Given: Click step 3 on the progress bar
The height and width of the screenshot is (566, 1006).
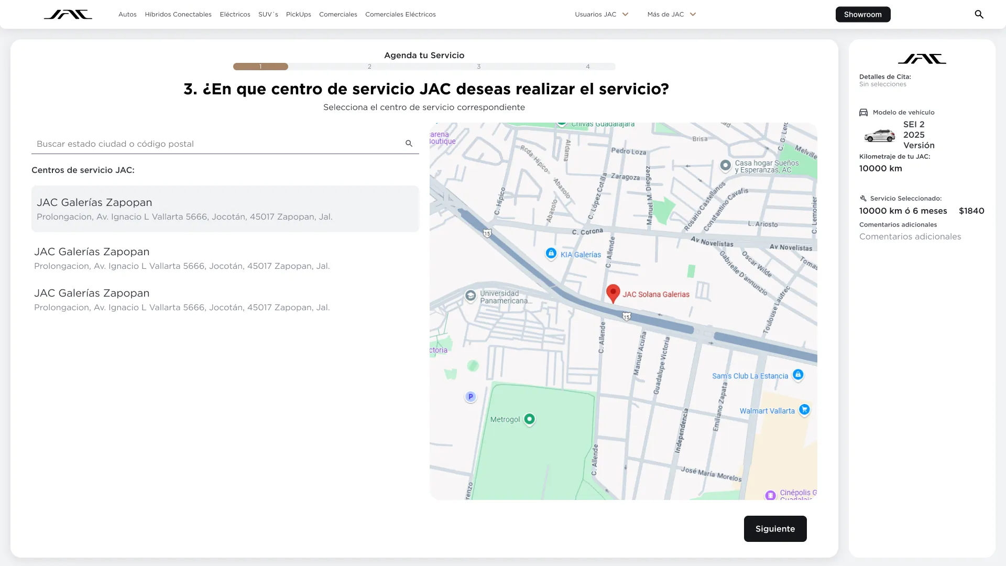Looking at the screenshot, I should pyautogui.click(x=479, y=67).
